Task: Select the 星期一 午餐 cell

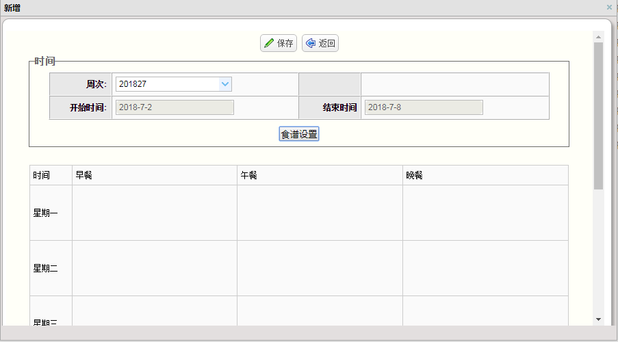Action: coord(320,213)
